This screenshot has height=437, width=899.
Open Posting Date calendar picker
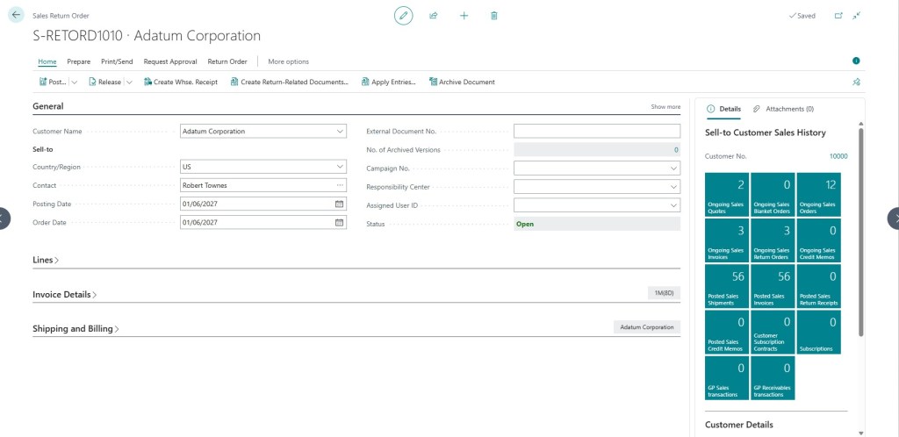(339, 204)
